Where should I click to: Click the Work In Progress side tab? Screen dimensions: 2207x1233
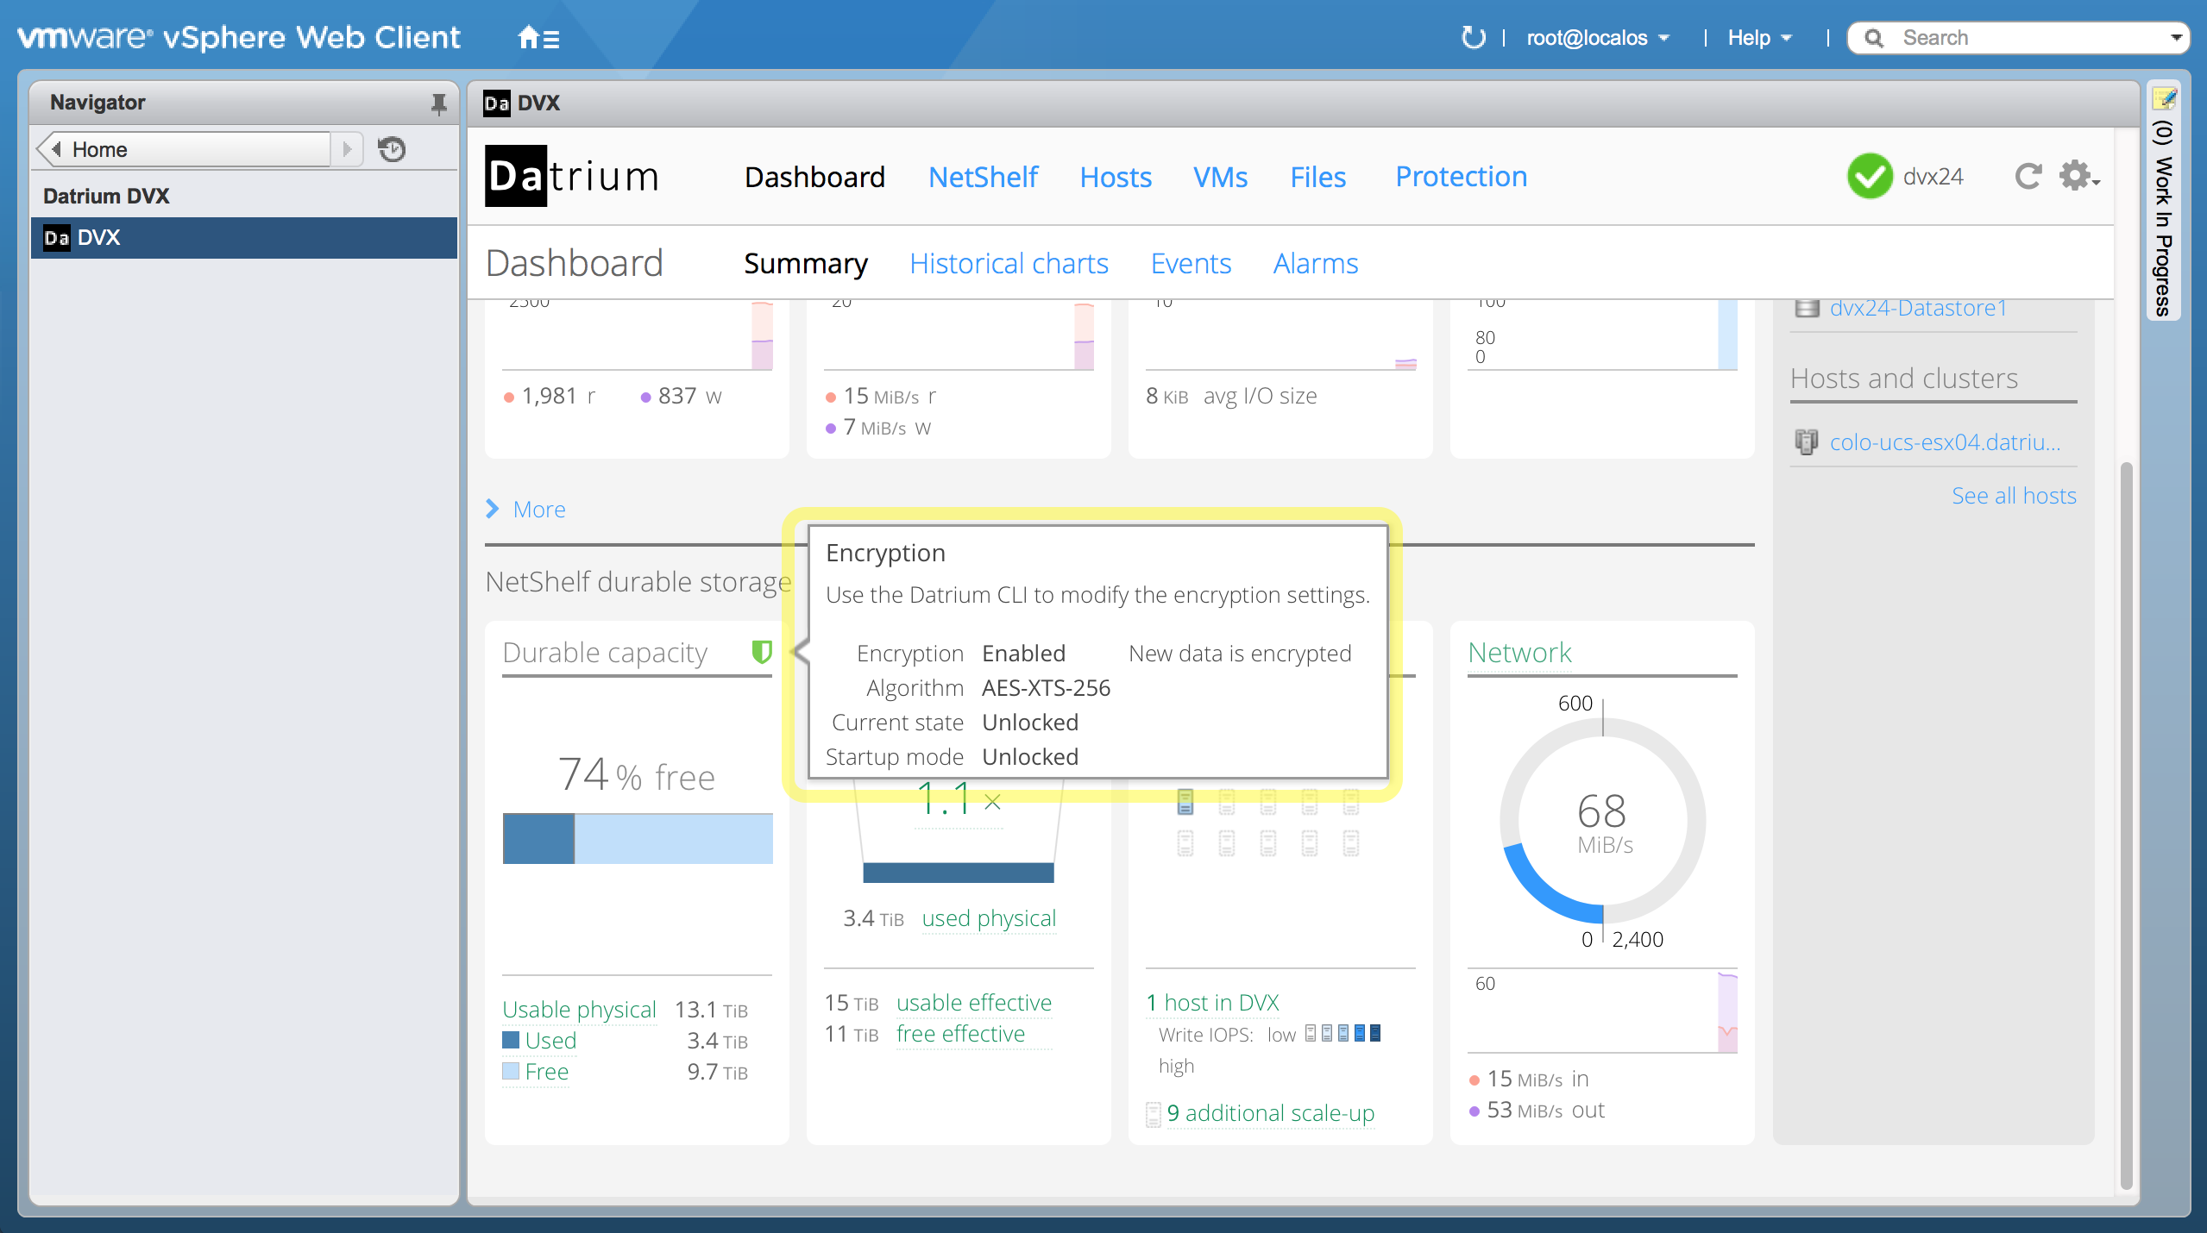[2164, 201]
